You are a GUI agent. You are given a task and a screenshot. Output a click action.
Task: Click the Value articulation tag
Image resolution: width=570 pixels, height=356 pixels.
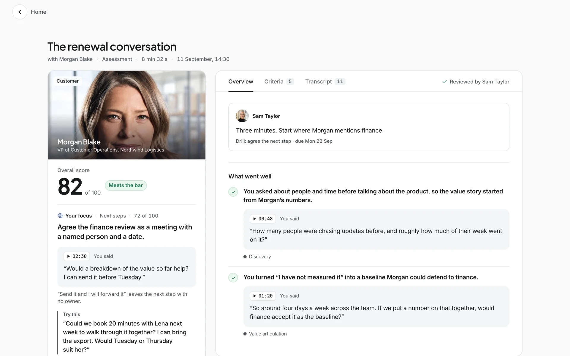[x=265, y=334]
